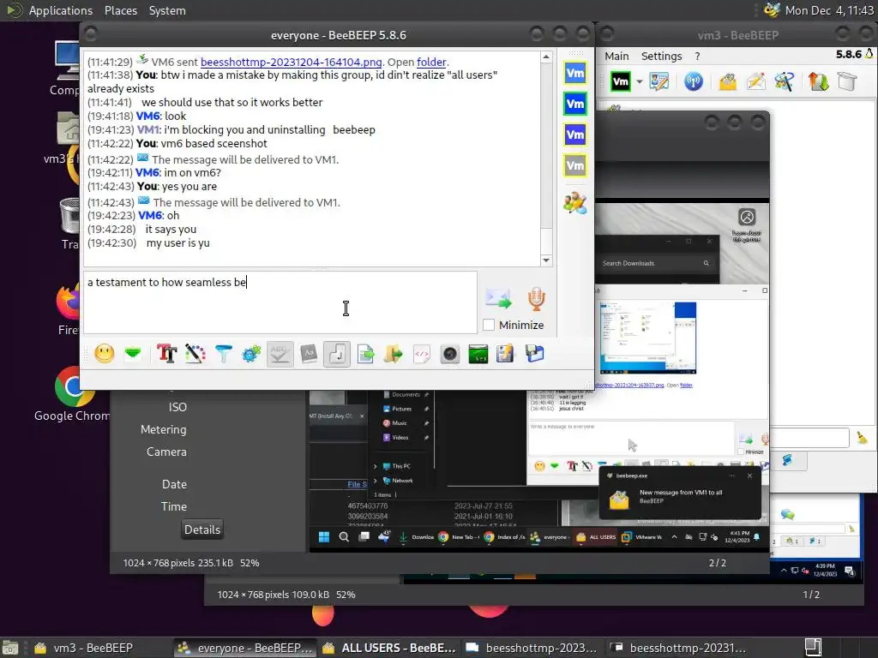Click the blue funnel filter icon
Screen dimensions: 878x658
(x=224, y=354)
